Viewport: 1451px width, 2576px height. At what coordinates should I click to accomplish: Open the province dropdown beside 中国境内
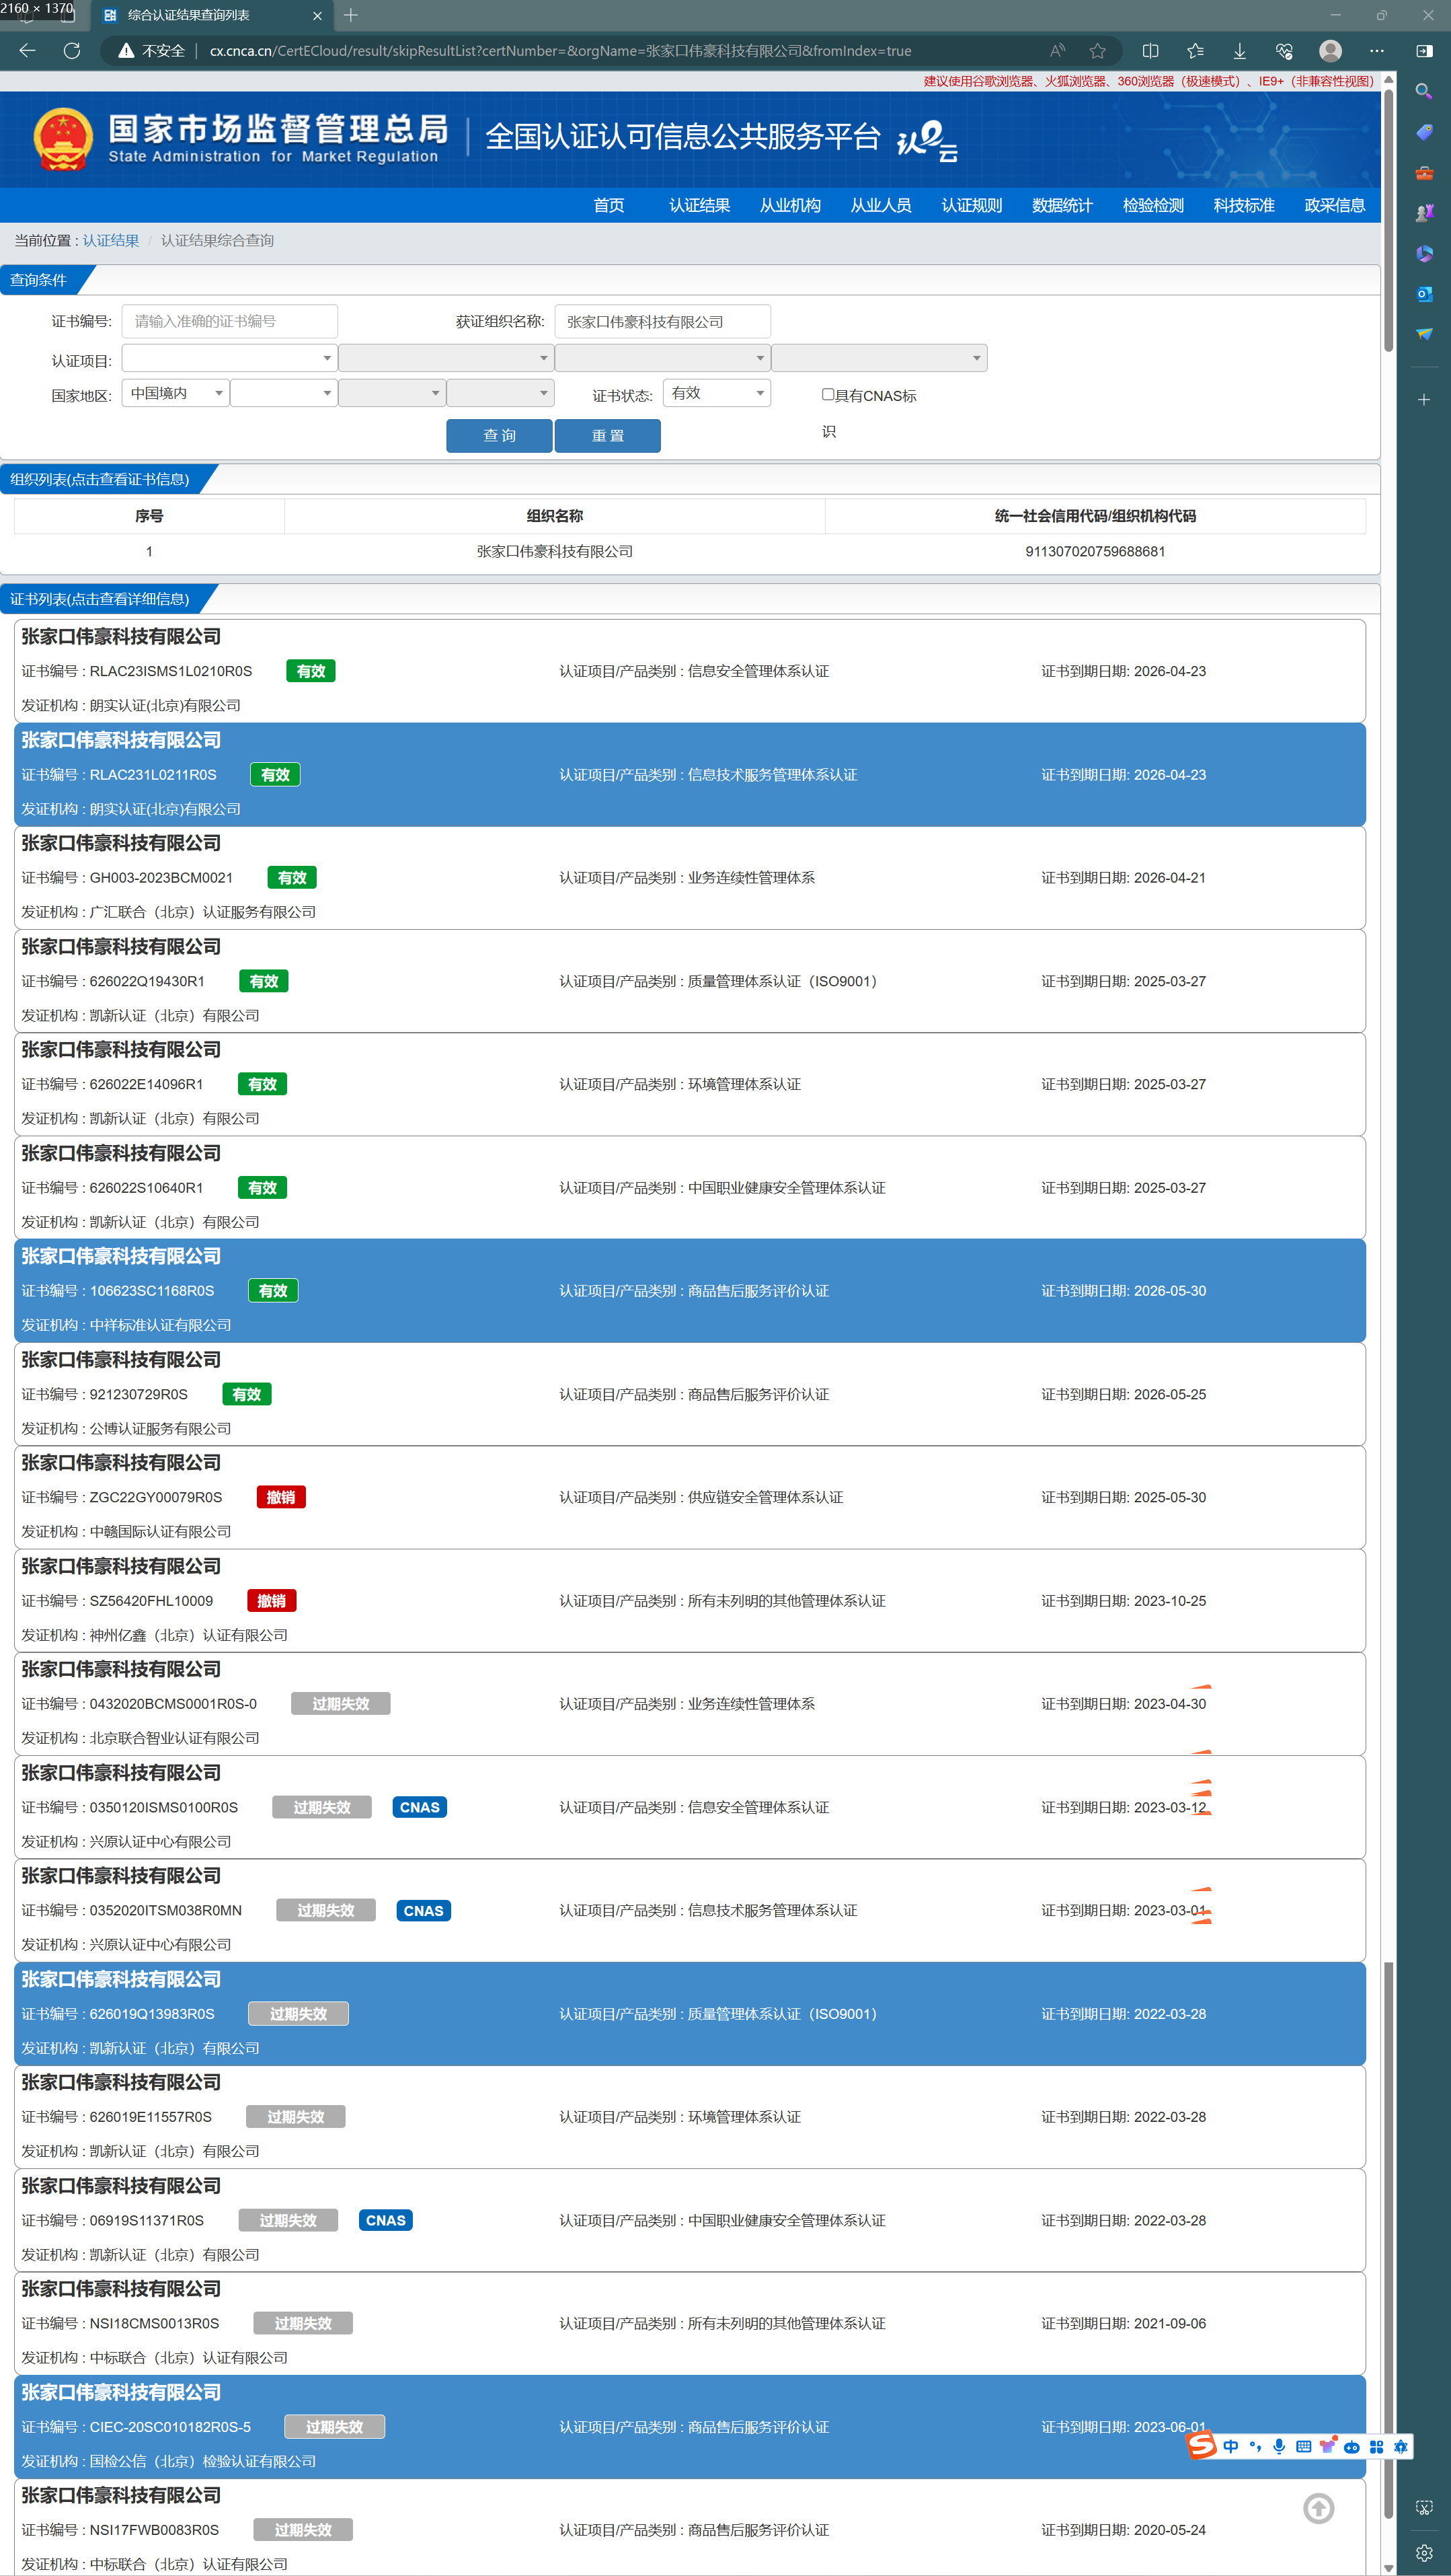284,393
